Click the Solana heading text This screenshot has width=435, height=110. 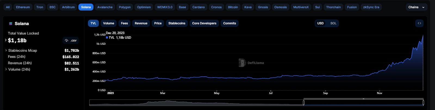click(22, 24)
